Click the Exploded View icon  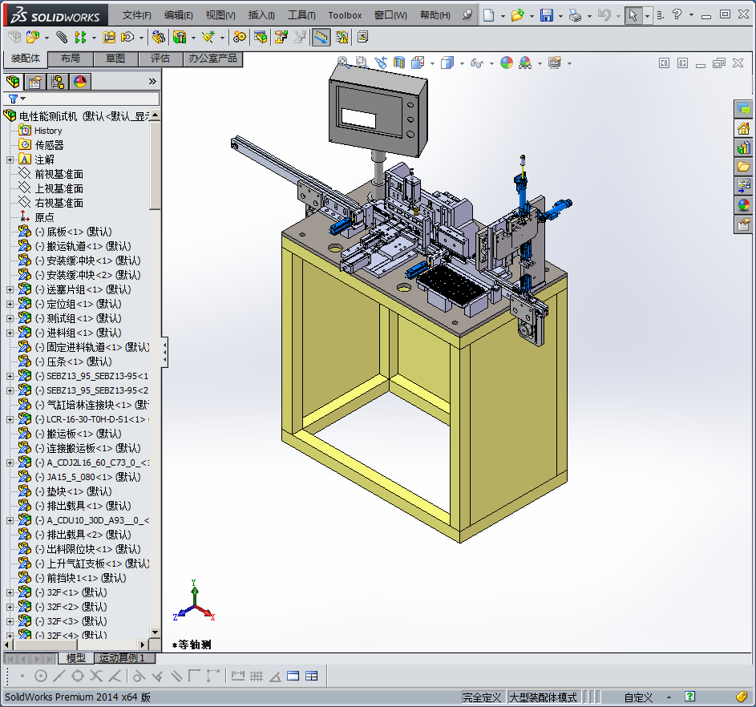click(x=281, y=37)
